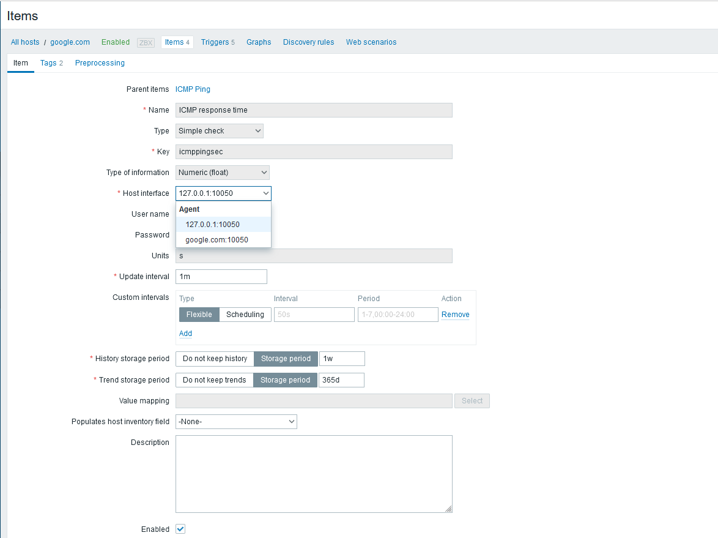The image size is (718, 538).
Task: Select Flexible custom interval type
Action: tap(199, 315)
